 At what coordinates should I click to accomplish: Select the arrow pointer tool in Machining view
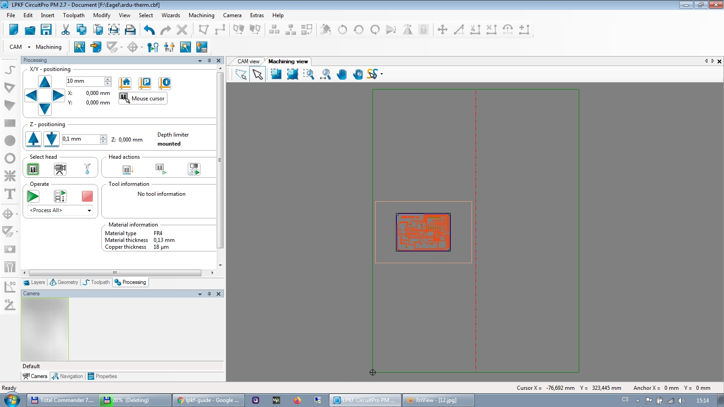pyautogui.click(x=257, y=74)
